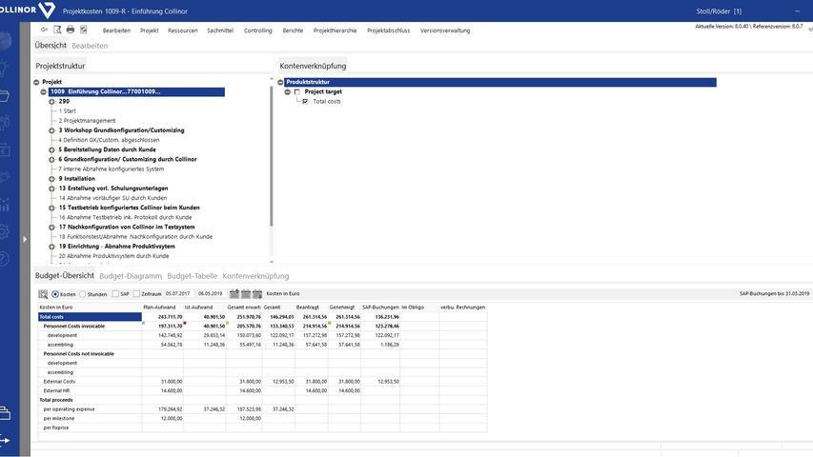Expand the 9 Installation tree node
This screenshot has height=457, width=813.
point(52,178)
